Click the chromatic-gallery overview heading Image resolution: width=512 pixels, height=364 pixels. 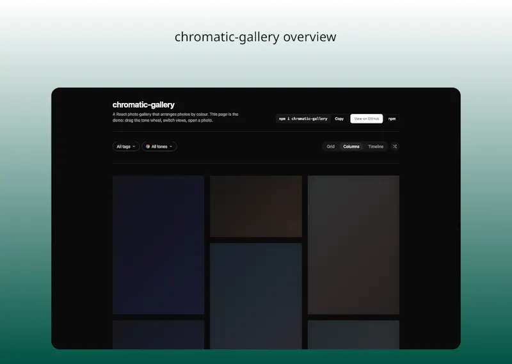(255, 37)
